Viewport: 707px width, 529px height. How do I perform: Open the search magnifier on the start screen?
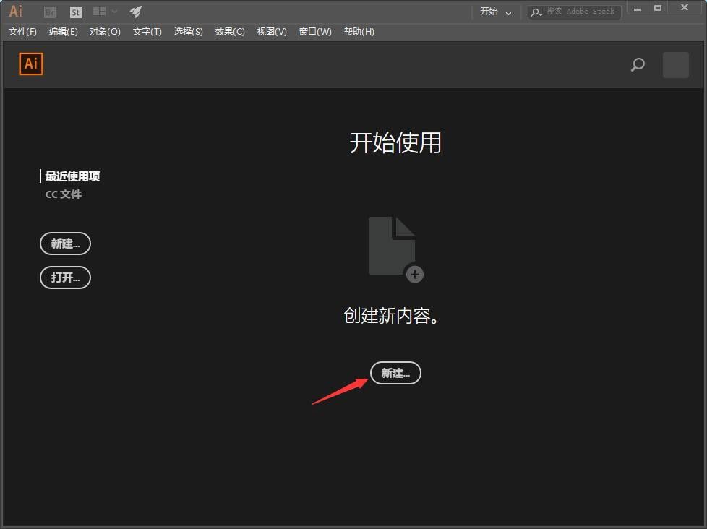click(x=638, y=65)
